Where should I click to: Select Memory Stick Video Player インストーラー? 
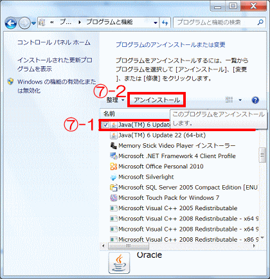pos(177,146)
